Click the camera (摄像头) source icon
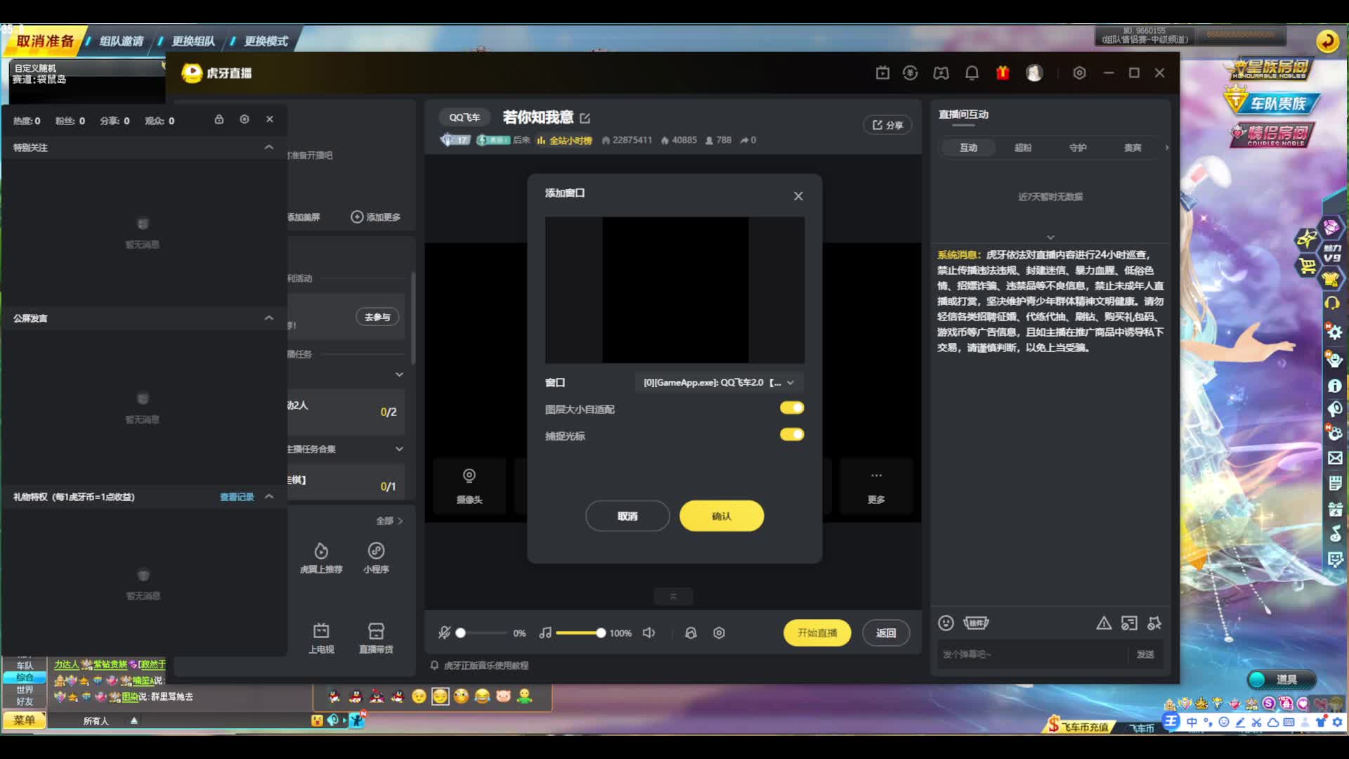Screen dimensions: 1349x759 click(x=469, y=477)
